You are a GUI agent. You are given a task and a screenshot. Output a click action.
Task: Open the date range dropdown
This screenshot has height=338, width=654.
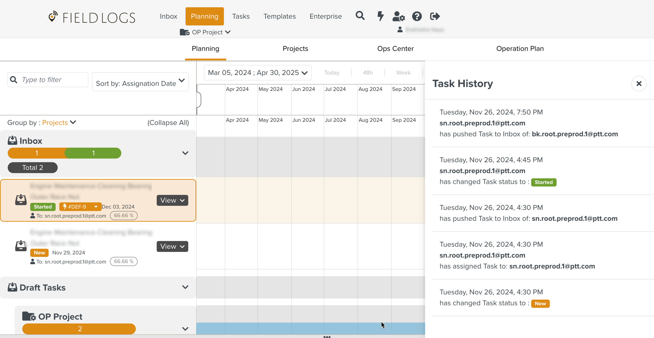(257, 73)
